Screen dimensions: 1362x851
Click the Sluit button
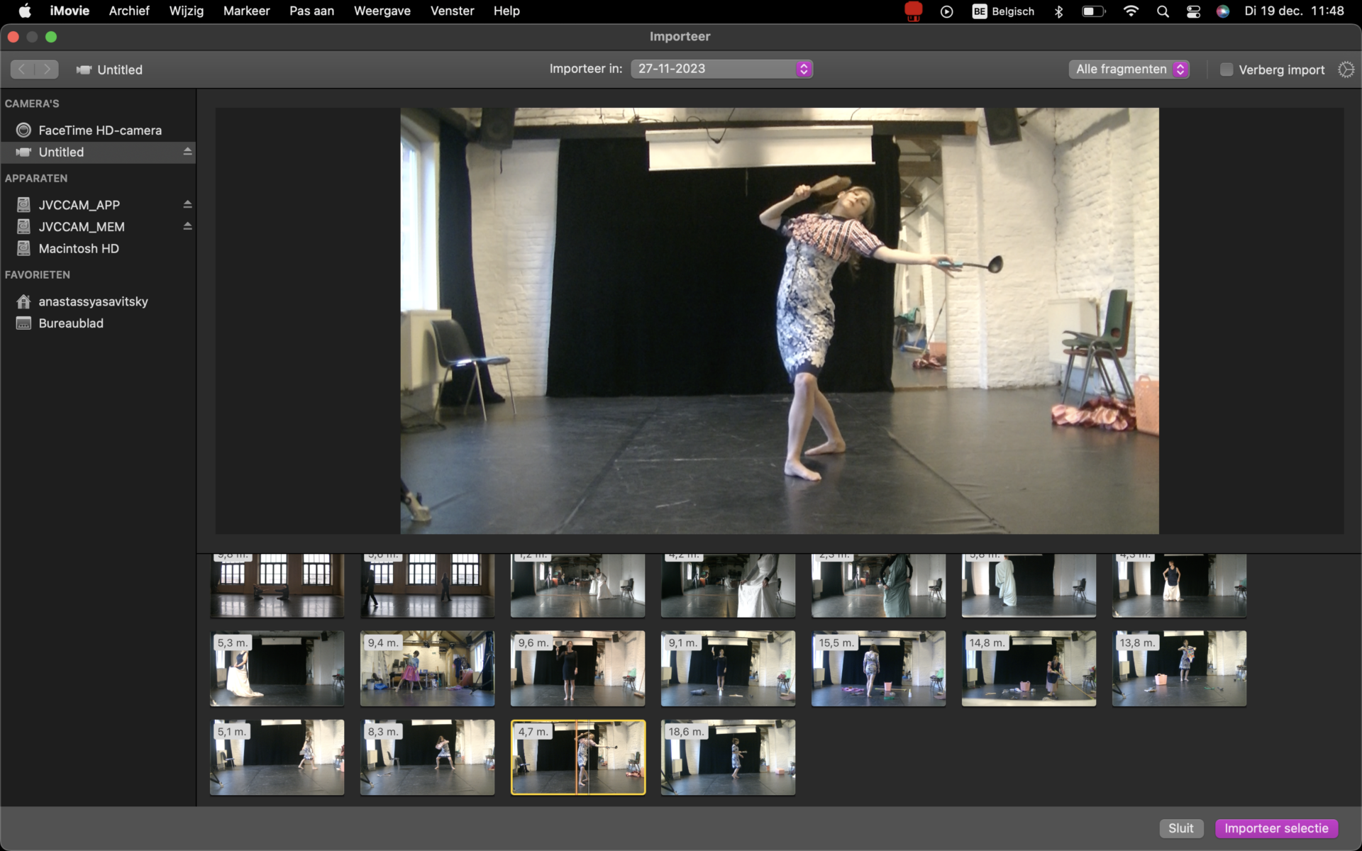point(1181,828)
